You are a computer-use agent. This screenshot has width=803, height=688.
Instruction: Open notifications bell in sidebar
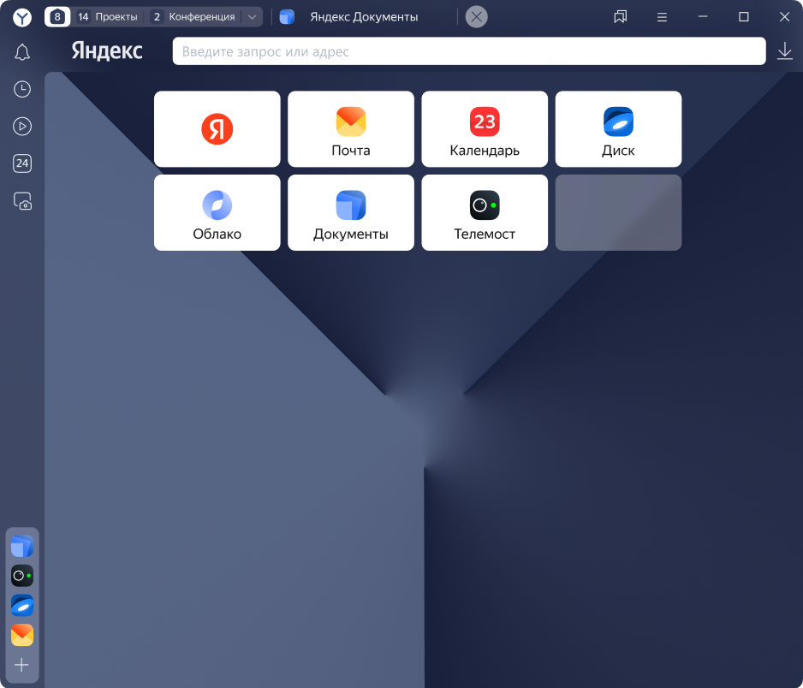(x=22, y=52)
